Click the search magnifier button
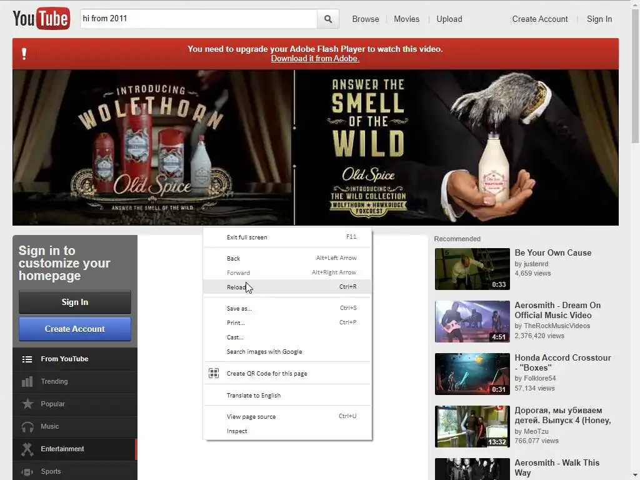640x480 pixels. click(327, 19)
